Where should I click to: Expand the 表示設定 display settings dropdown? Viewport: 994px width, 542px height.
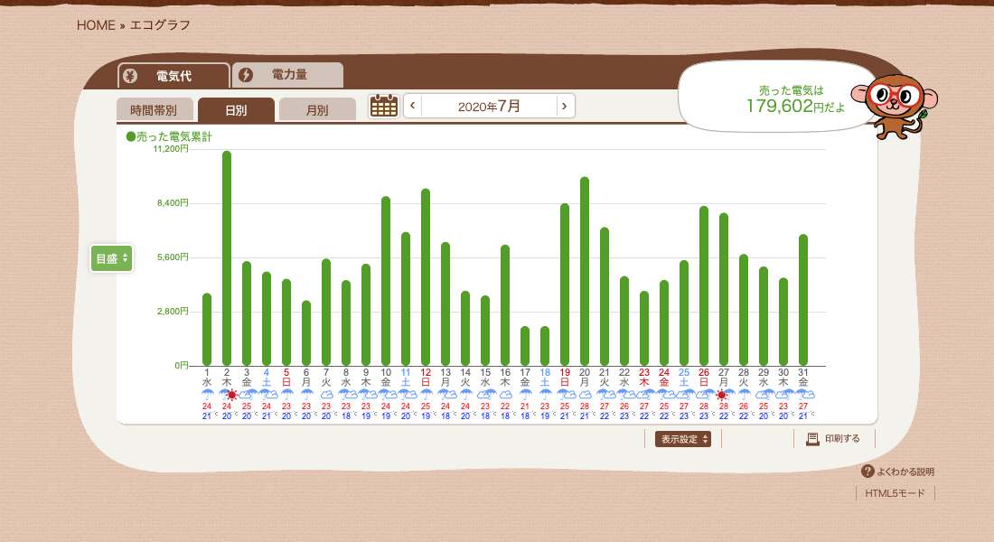coord(682,439)
